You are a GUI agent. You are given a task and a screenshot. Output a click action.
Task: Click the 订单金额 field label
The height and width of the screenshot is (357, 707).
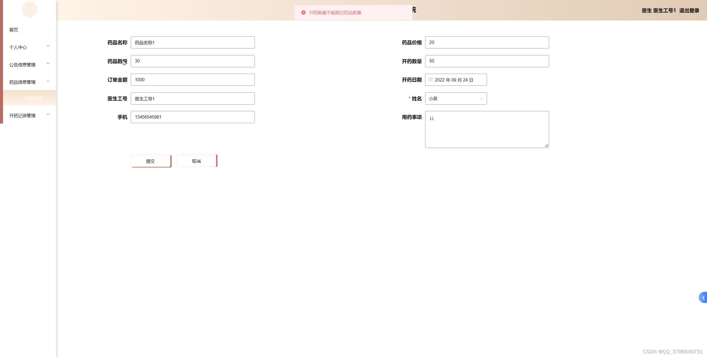tap(117, 80)
